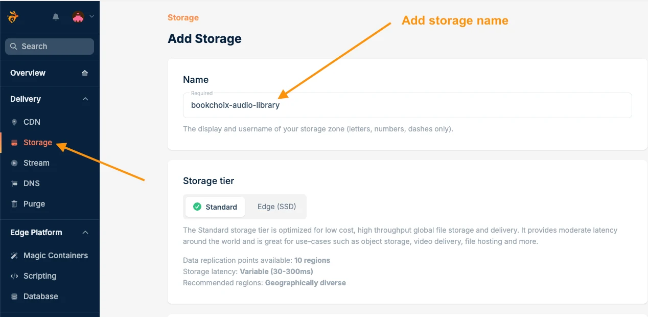Click the Bunny.net logo
648x317 pixels.
[12, 16]
